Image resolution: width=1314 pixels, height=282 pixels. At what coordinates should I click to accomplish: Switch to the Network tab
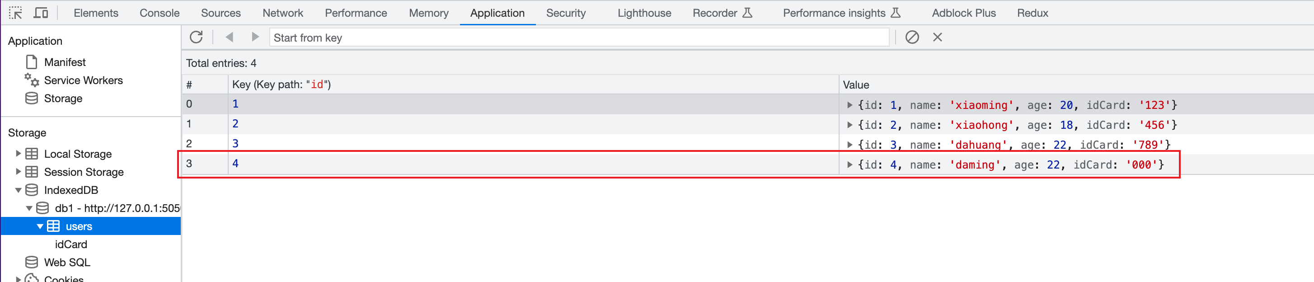tap(282, 13)
